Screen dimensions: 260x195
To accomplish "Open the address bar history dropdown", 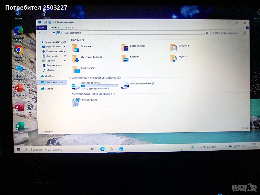I will click(203, 33).
